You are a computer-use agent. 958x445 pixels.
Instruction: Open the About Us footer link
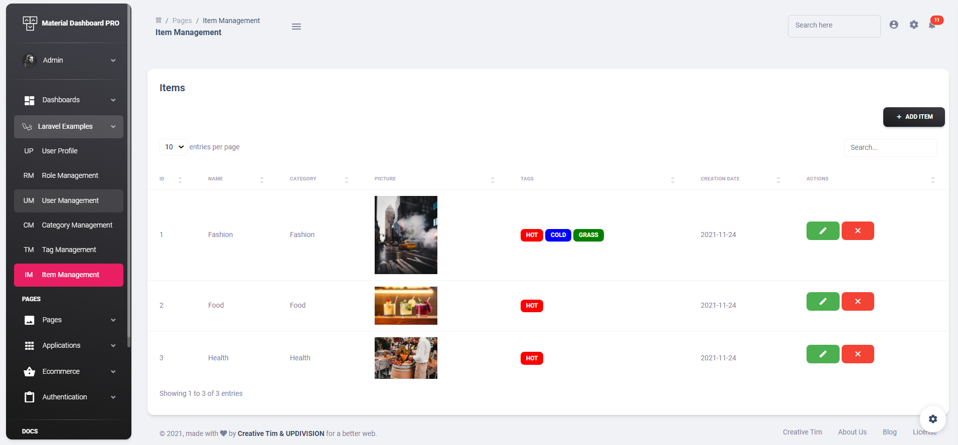pyautogui.click(x=852, y=432)
